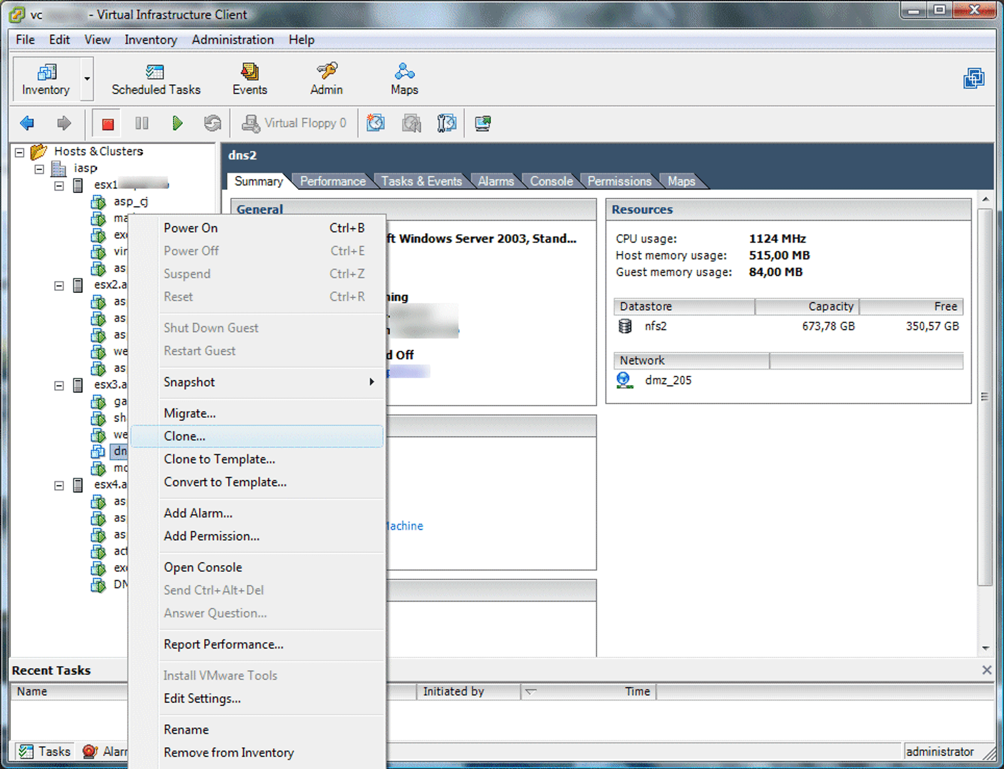The width and height of the screenshot is (1004, 769).
Task: Click the dmz_205 network icon
Action: coord(623,380)
